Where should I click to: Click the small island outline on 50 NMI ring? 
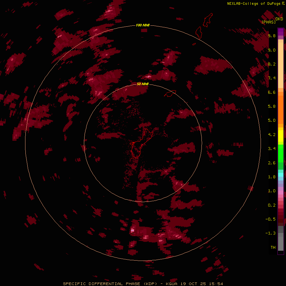tap(170, 93)
